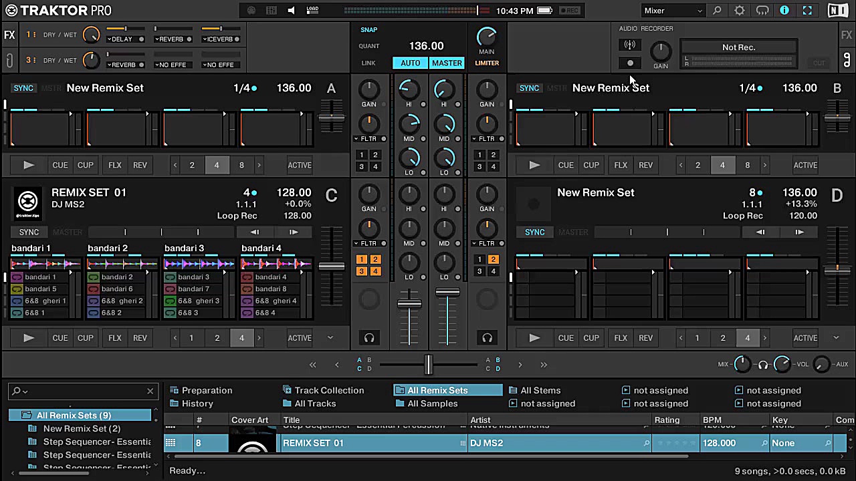
Task: Click the speaker audio indicator in header
Action: [291, 11]
